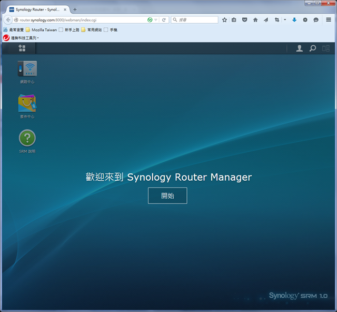The image size is (337, 312).
Task: Show bookmarks list icon
Action: tap(234, 20)
